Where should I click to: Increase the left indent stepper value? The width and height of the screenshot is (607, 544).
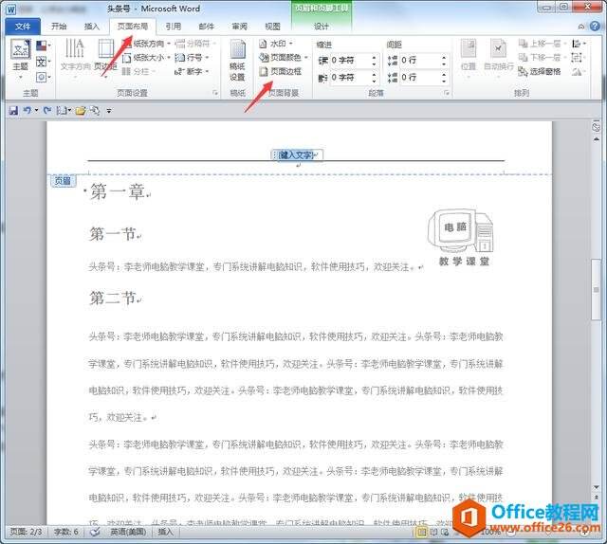374,58
